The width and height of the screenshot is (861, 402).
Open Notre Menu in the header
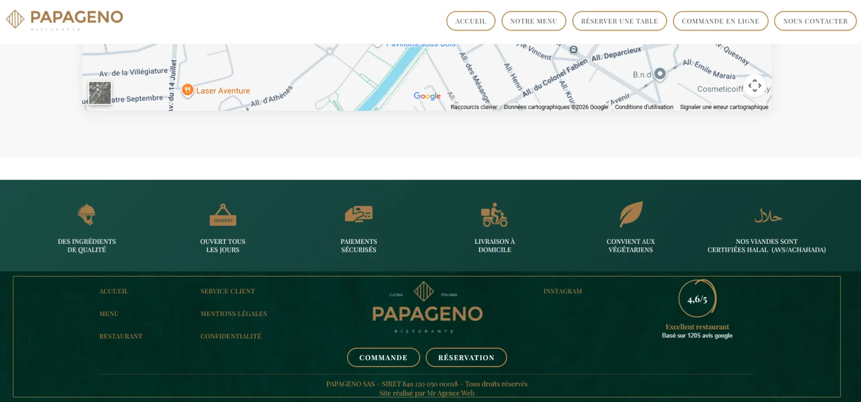coord(534,21)
